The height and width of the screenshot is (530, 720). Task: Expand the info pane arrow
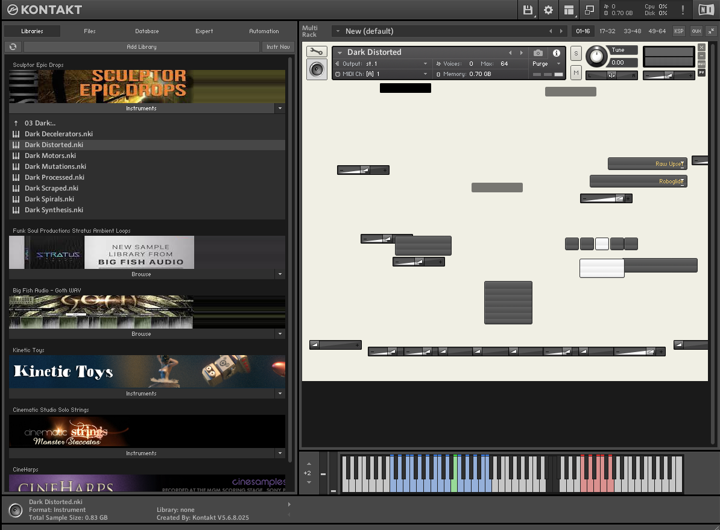tap(289, 505)
